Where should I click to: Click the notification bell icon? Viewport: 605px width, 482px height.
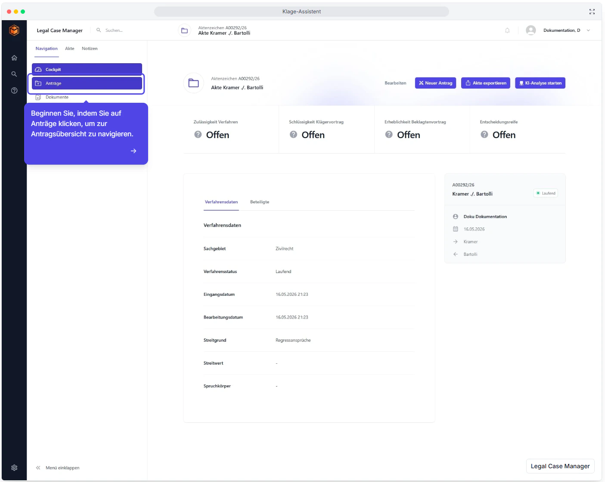507,31
